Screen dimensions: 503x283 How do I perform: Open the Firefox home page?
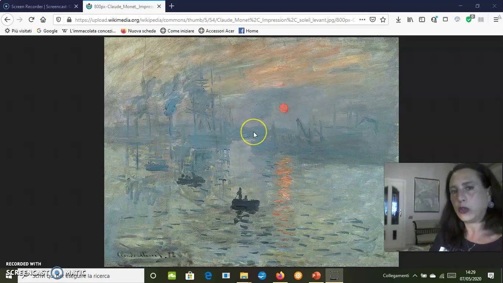tap(43, 20)
